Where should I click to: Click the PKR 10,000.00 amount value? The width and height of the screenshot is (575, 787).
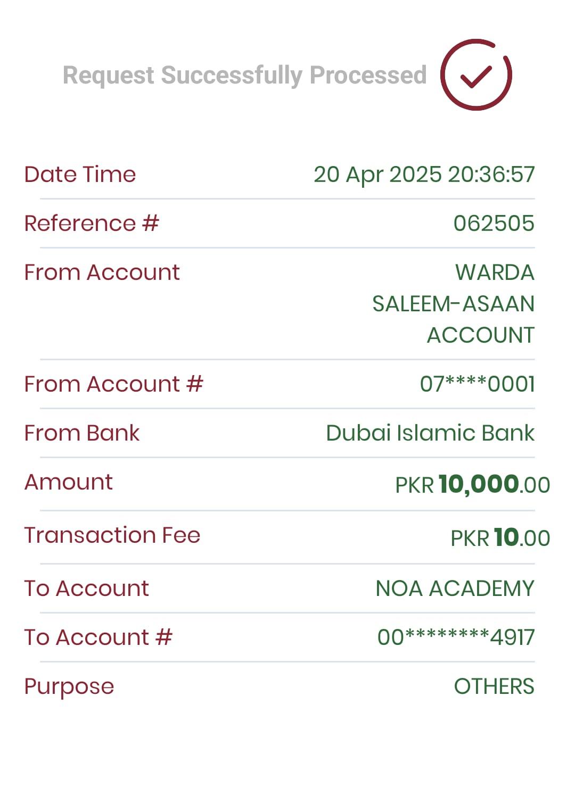(x=472, y=485)
